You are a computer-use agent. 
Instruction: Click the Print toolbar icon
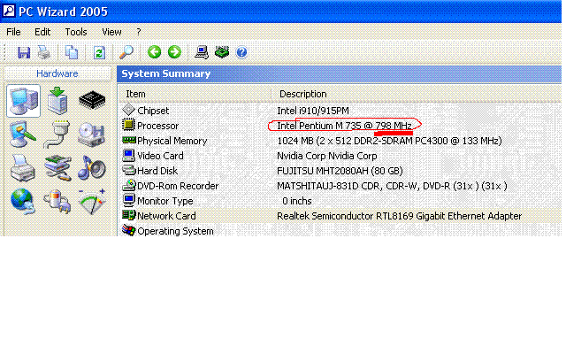point(44,52)
